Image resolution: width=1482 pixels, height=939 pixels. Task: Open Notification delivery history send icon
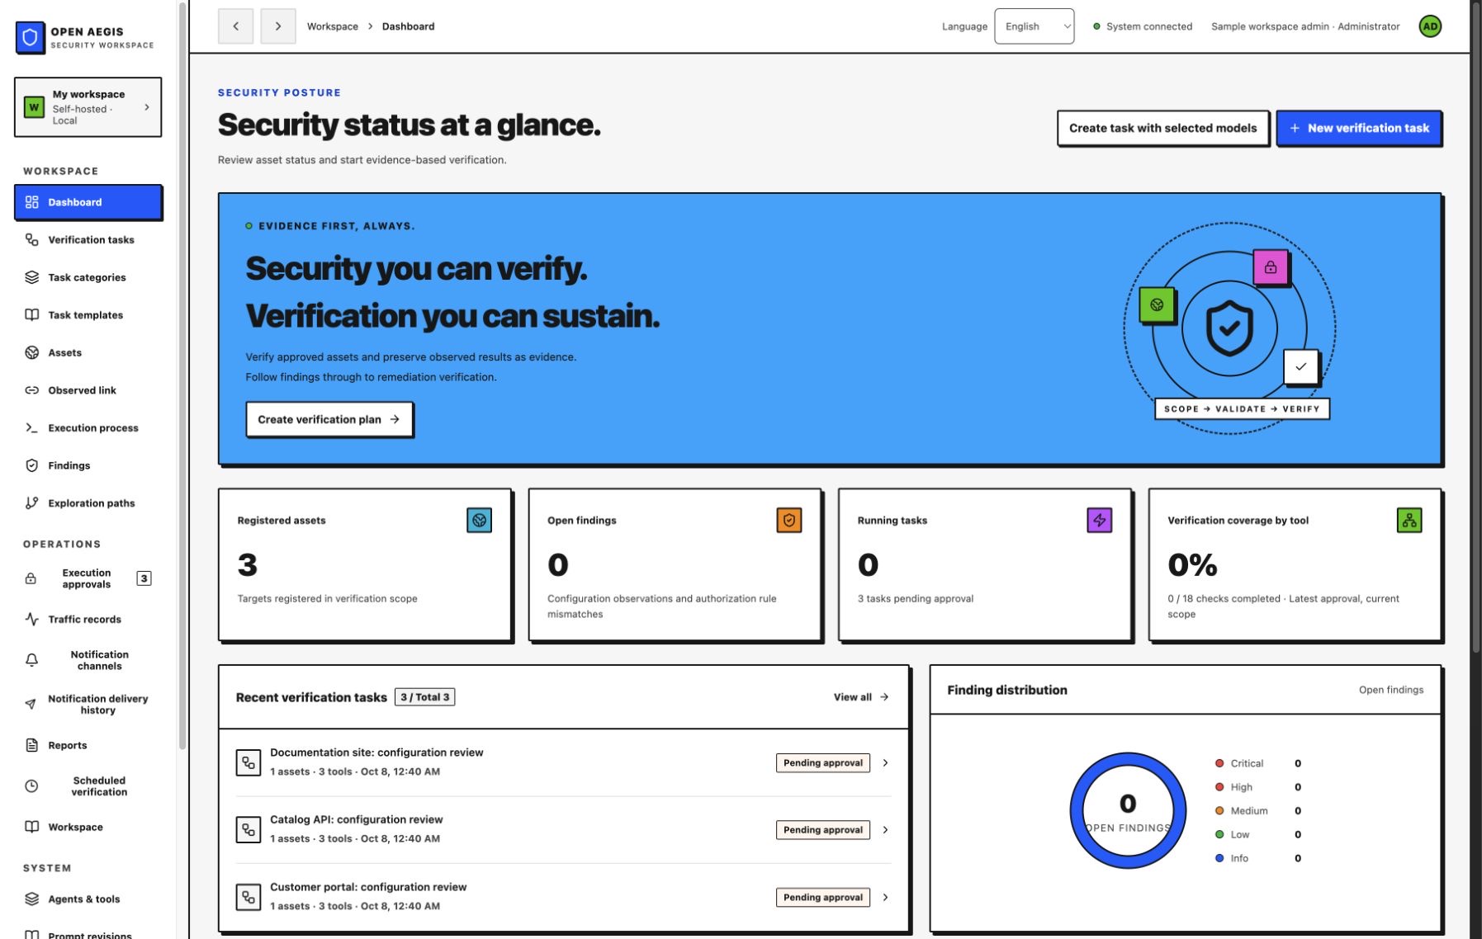coord(31,704)
